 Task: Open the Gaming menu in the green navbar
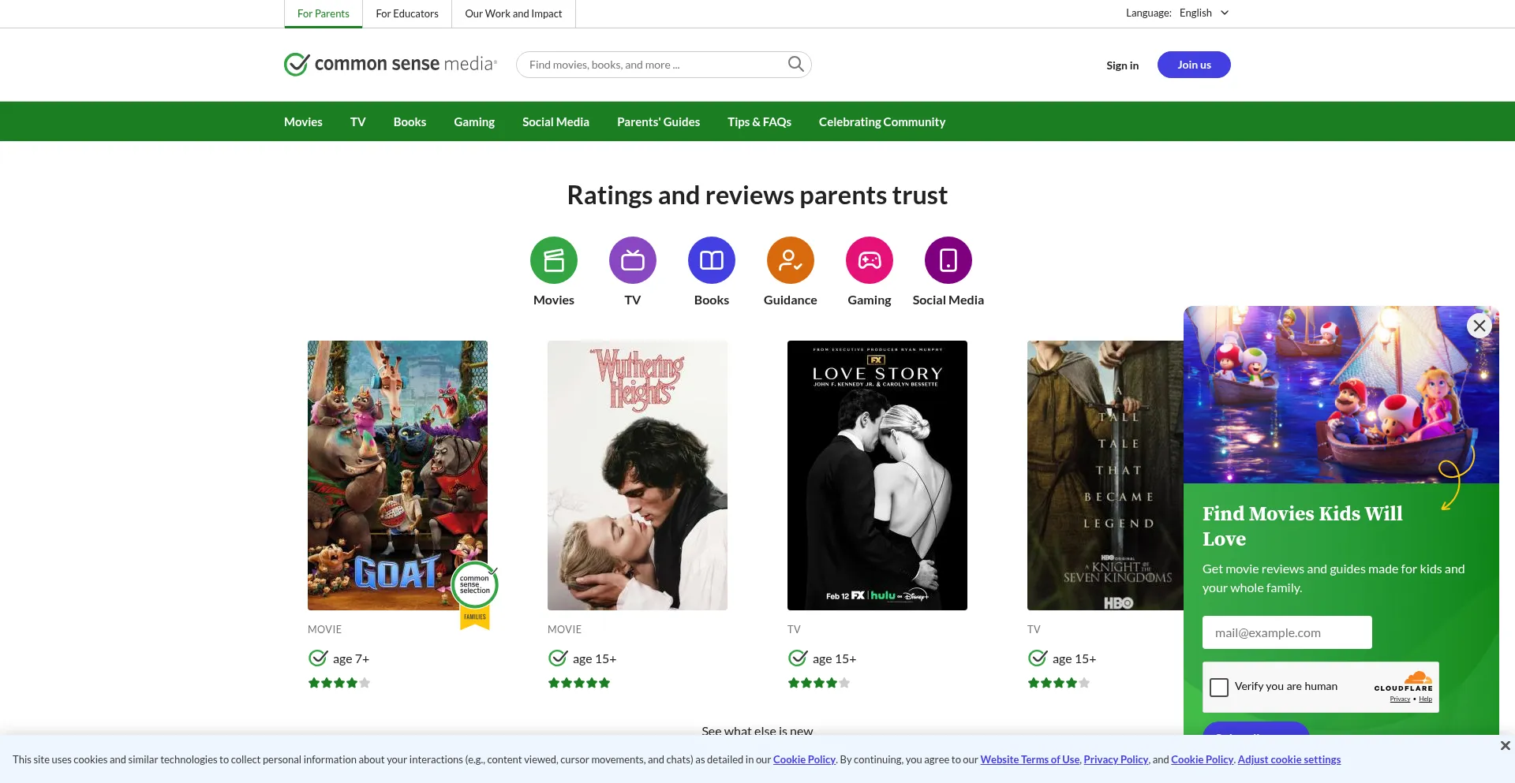474,121
